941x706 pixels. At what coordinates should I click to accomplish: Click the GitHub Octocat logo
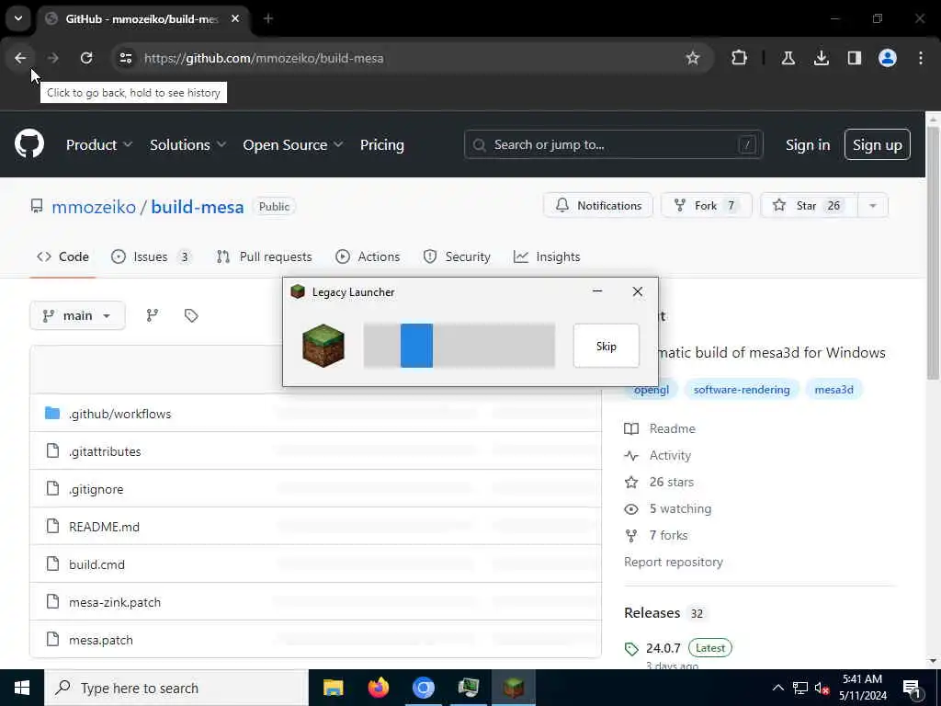coord(29,144)
